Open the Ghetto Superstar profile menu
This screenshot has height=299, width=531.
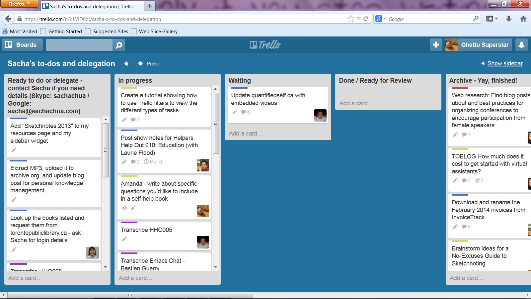478,45
